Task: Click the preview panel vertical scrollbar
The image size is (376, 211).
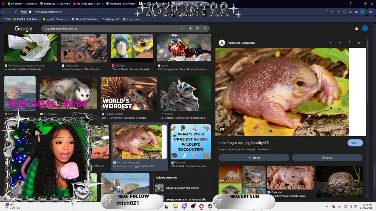Action: coord(367,71)
